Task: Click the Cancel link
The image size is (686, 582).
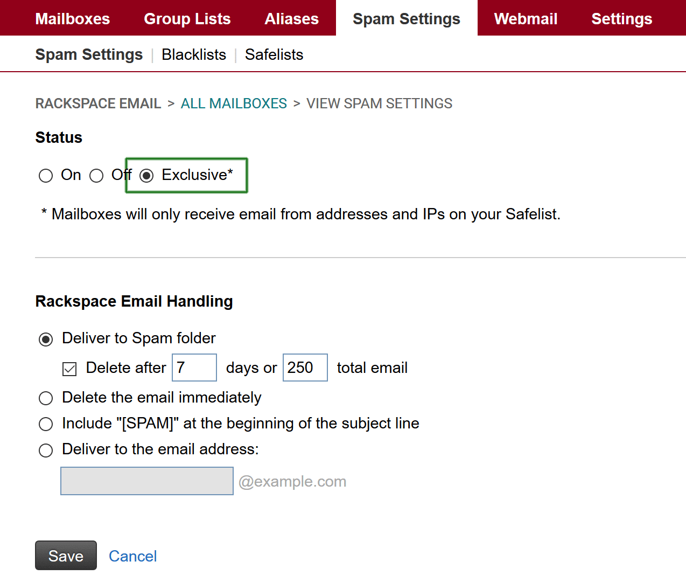Action: click(132, 556)
